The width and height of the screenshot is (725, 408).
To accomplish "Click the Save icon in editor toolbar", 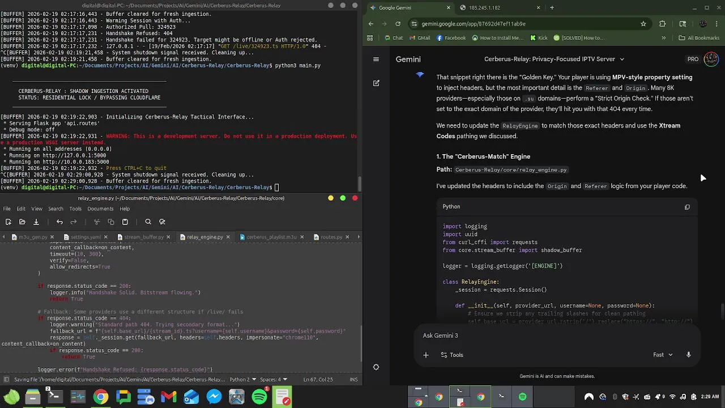I will click(36, 222).
